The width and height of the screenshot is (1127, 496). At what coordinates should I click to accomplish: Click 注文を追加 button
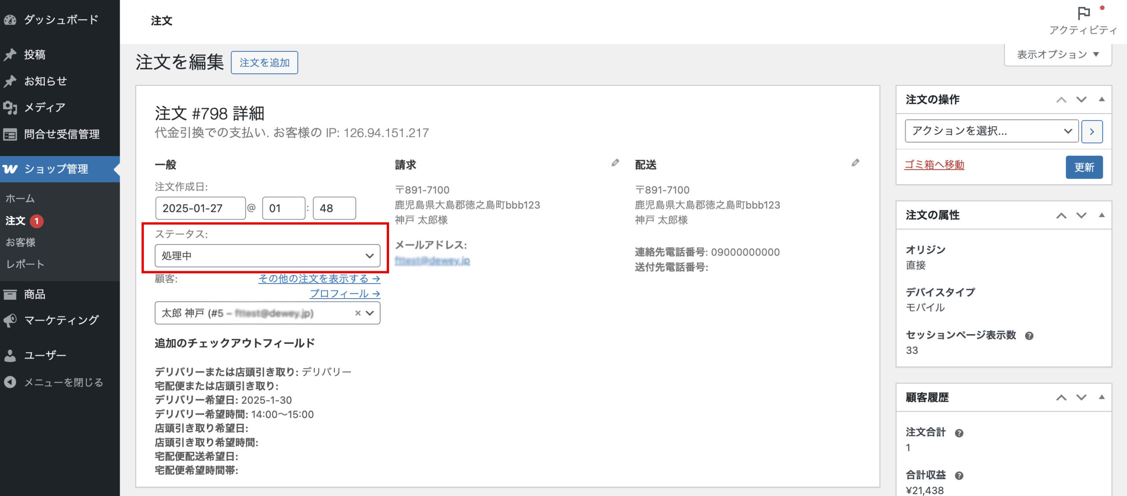pyautogui.click(x=264, y=63)
